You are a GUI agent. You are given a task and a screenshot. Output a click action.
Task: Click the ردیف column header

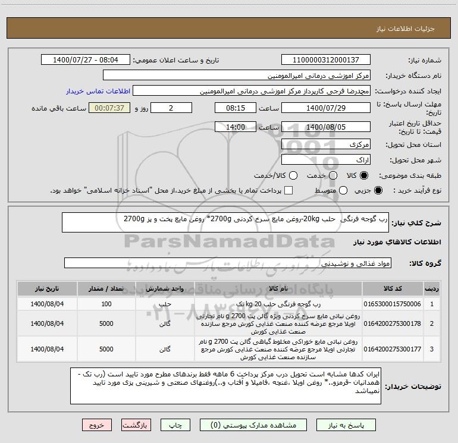click(432, 288)
